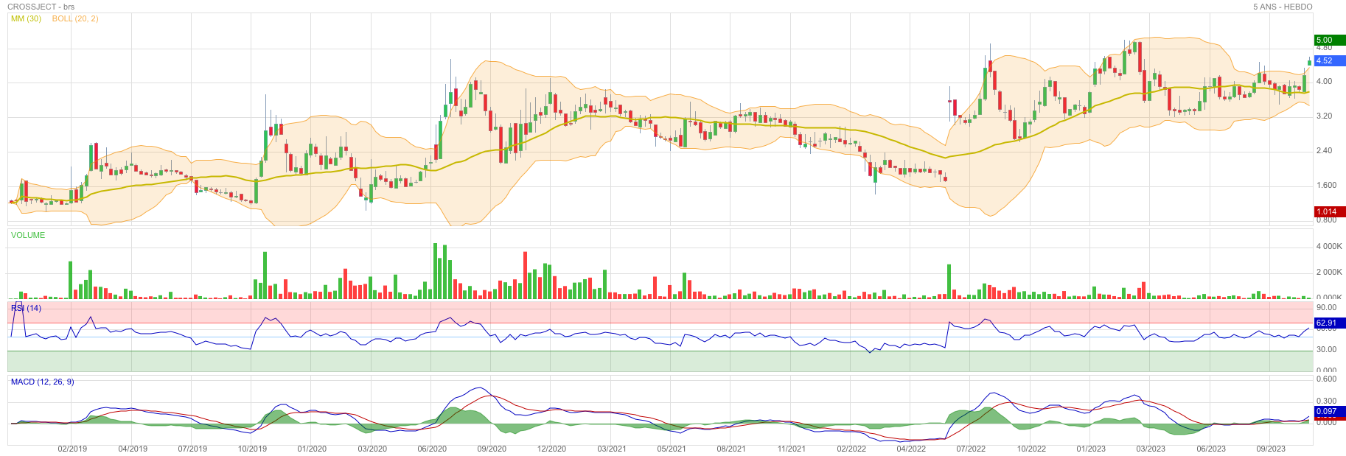Click the 12/2020 date axis label
The image size is (1346, 456).
551,449
